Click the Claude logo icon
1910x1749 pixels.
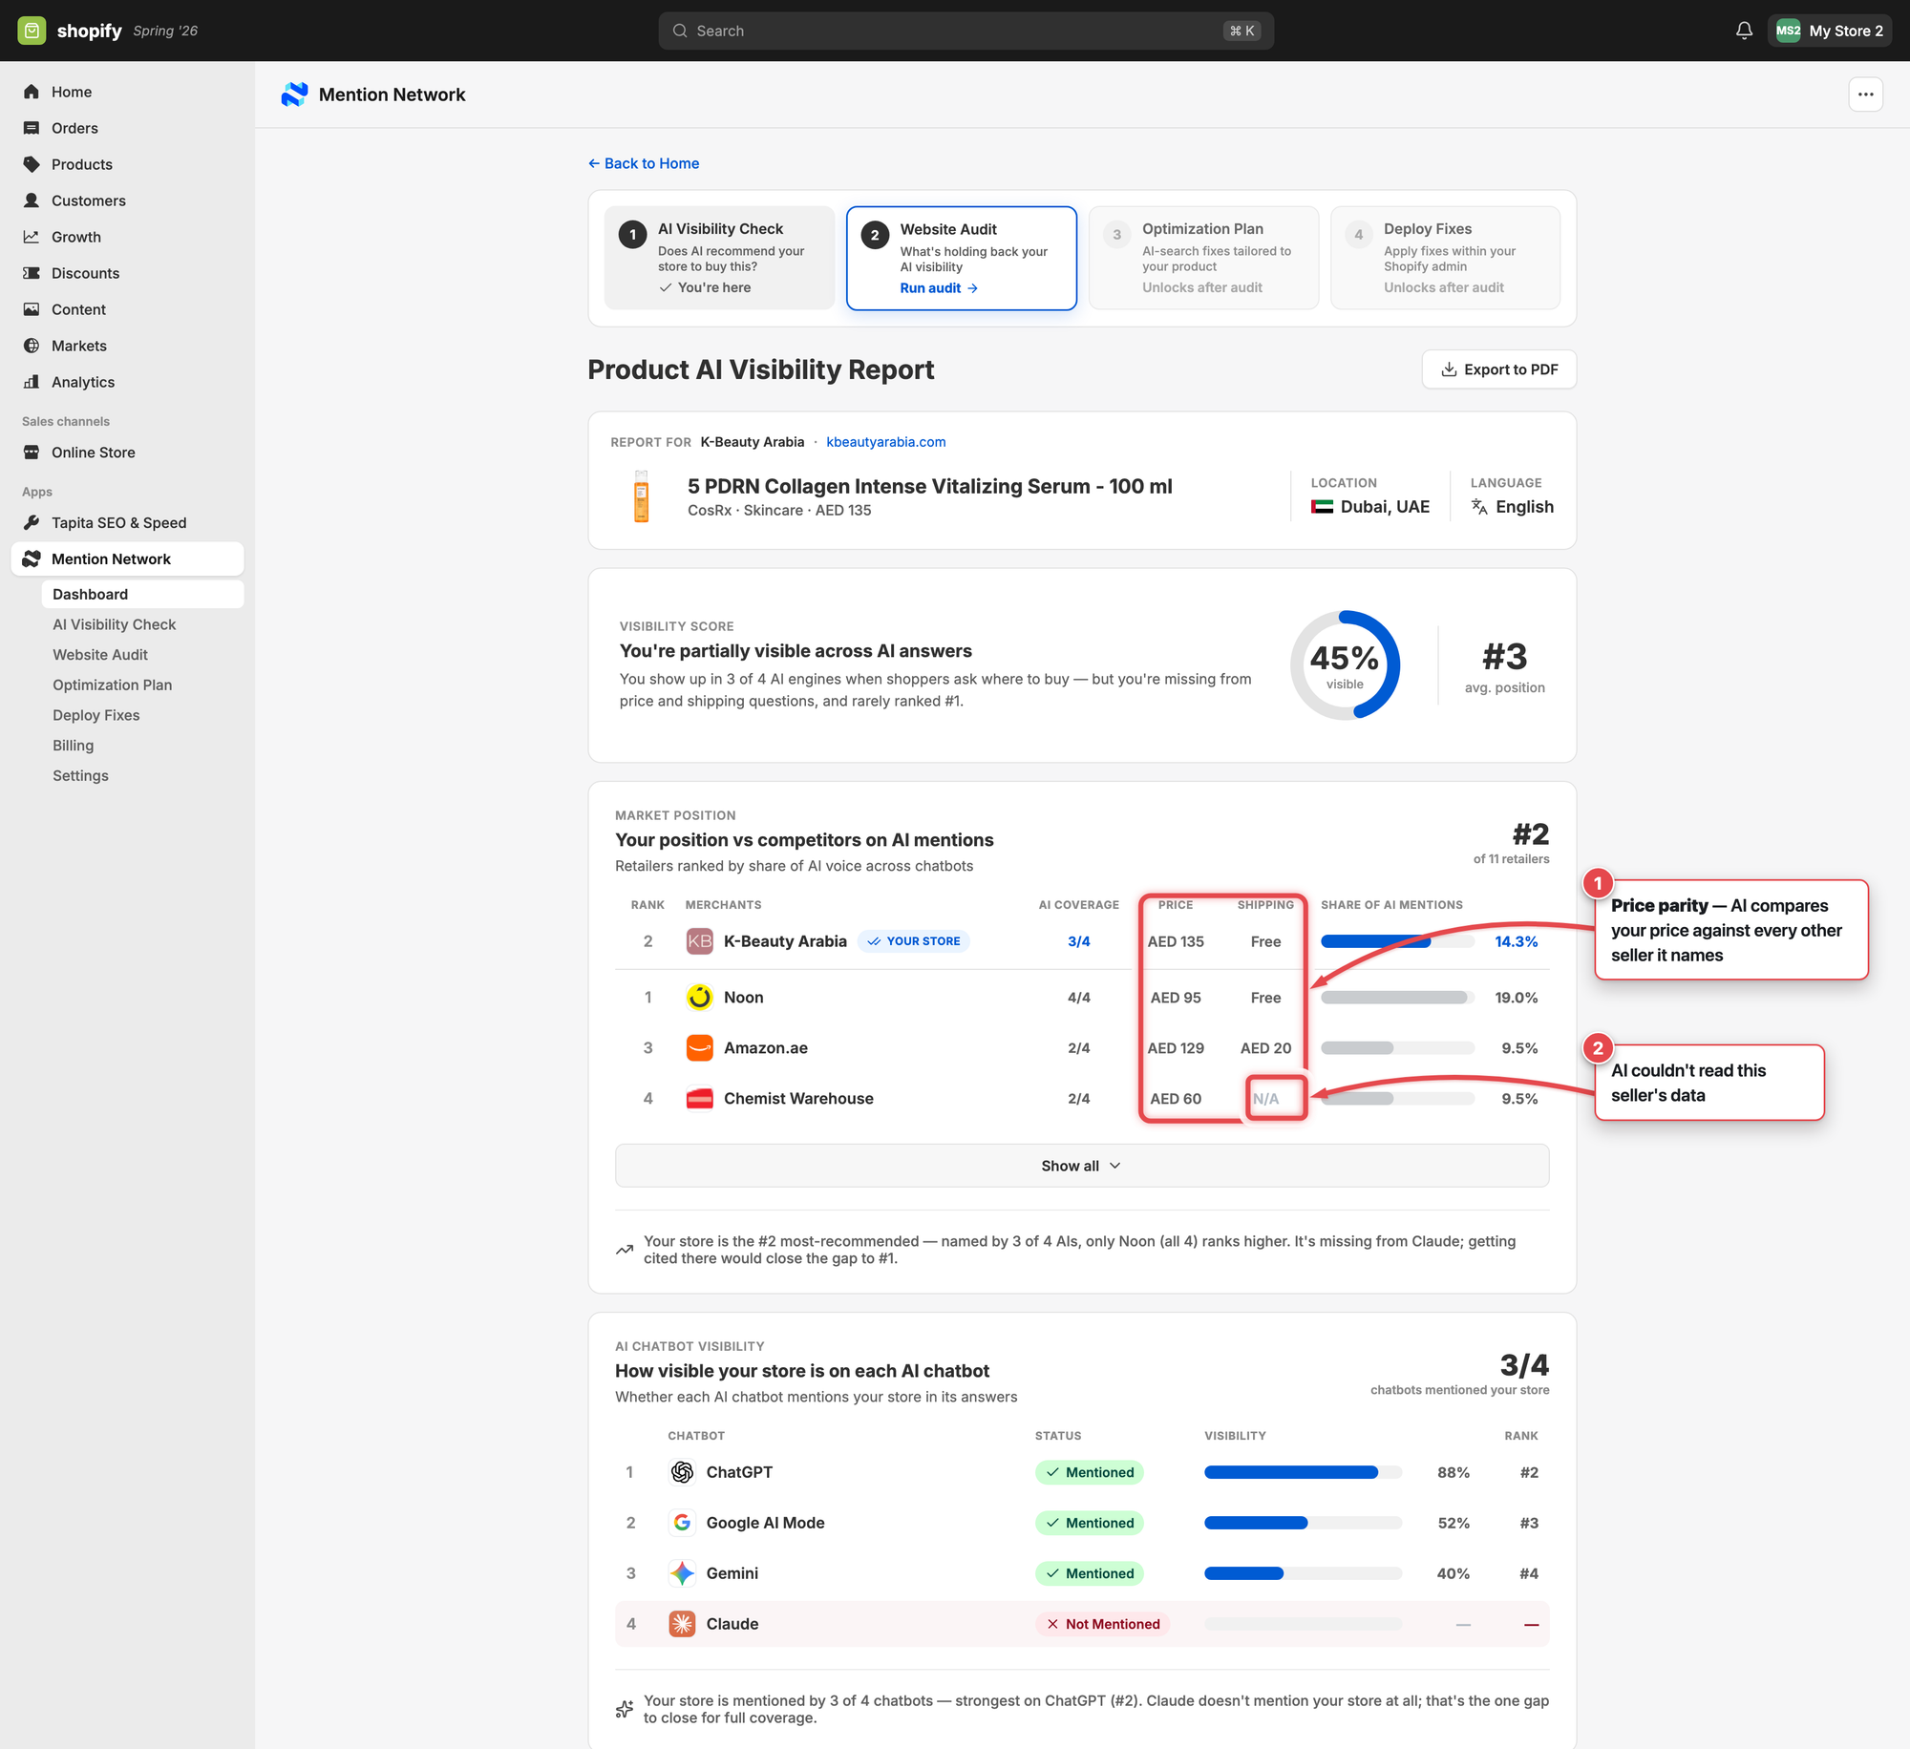[x=682, y=1624]
